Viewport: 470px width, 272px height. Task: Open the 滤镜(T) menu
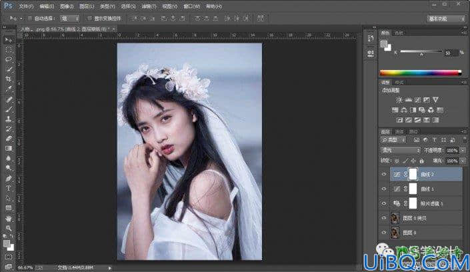coord(149,6)
